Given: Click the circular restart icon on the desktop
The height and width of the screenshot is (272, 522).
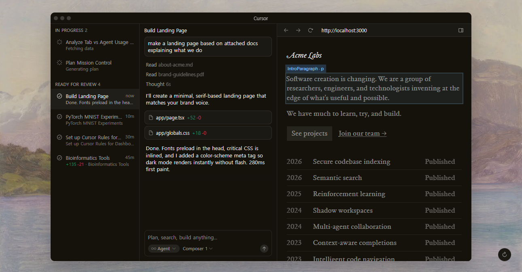Looking at the screenshot, I should point(505,254).
